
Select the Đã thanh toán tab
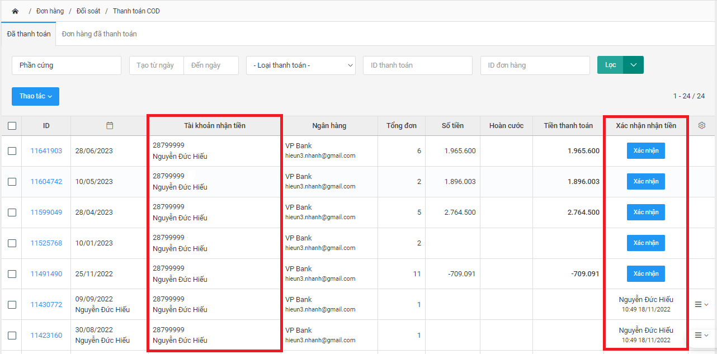point(29,34)
